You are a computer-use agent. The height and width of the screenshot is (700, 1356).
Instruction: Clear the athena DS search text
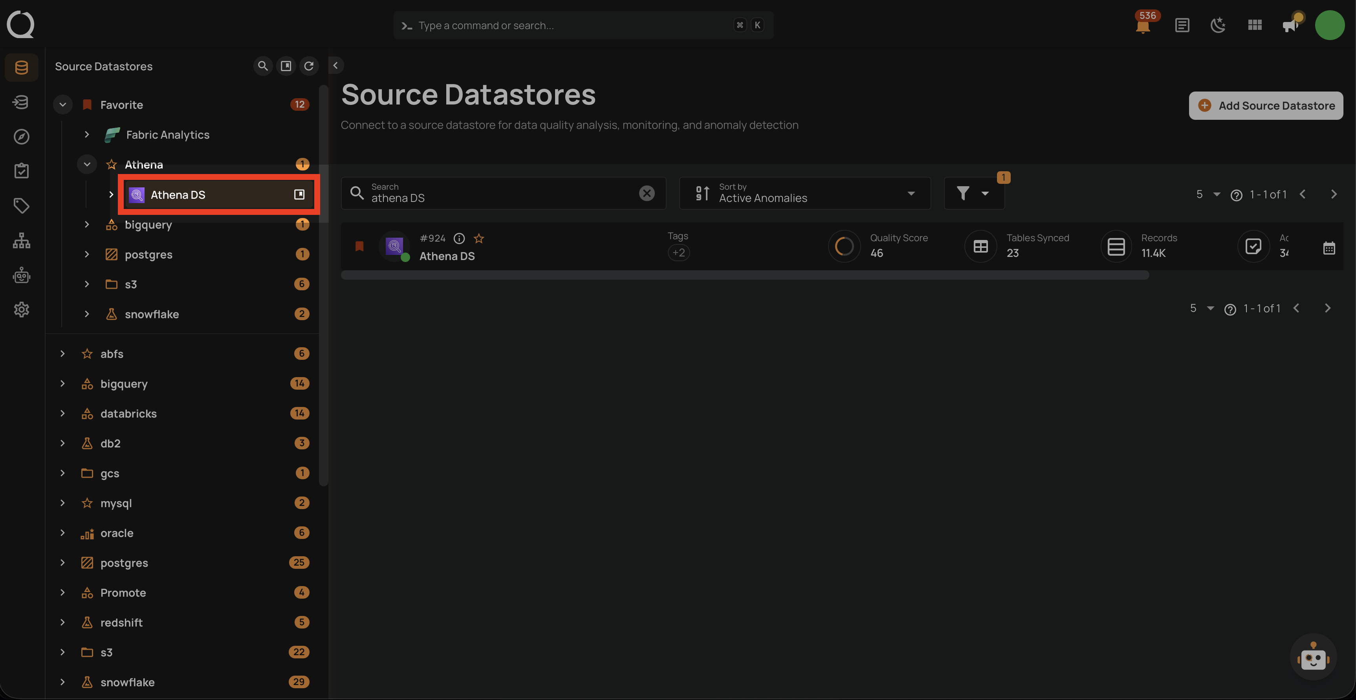(647, 193)
